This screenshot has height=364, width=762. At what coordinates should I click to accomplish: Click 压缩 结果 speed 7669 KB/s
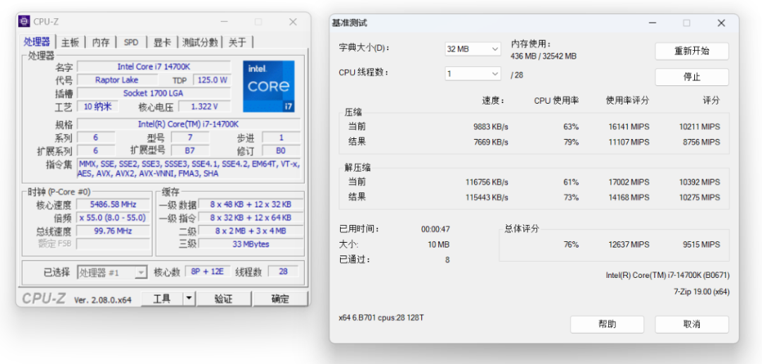point(491,142)
